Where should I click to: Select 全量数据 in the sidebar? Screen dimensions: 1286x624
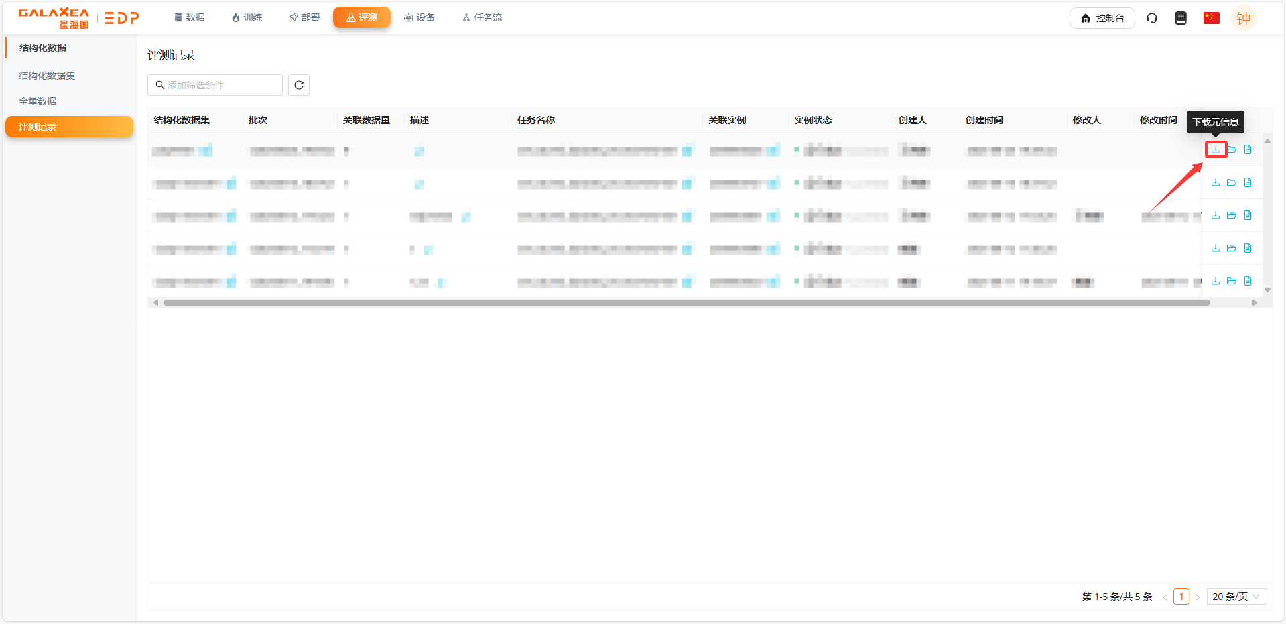pos(38,101)
